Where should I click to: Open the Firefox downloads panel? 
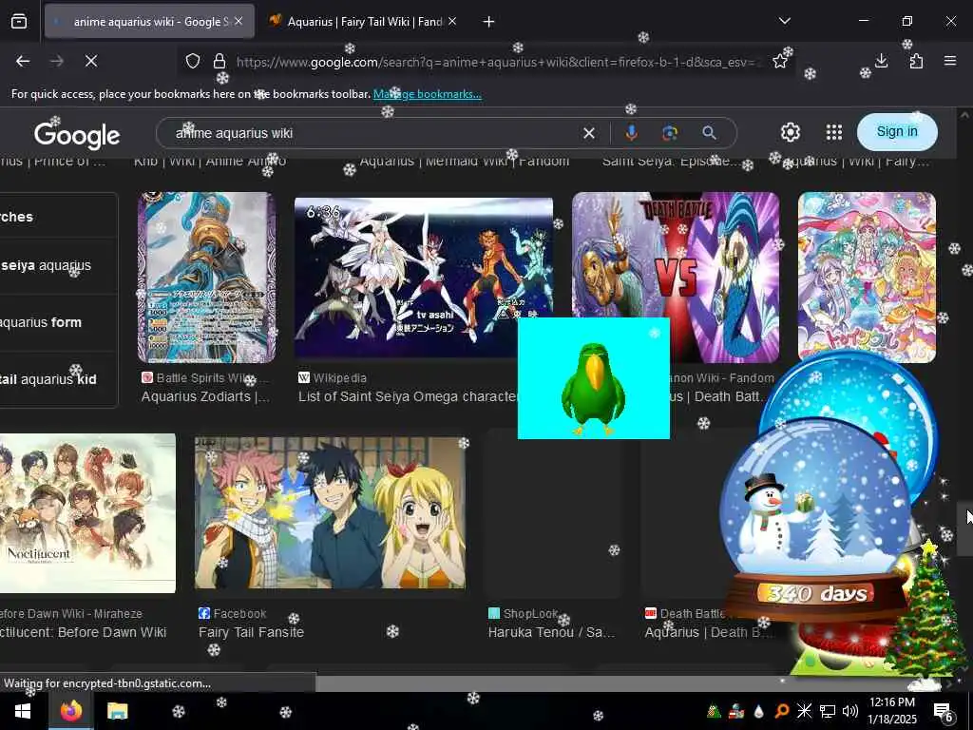point(881,61)
